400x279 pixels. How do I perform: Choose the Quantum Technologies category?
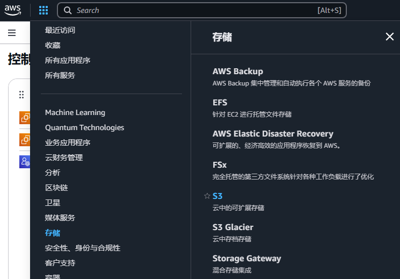(x=84, y=127)
